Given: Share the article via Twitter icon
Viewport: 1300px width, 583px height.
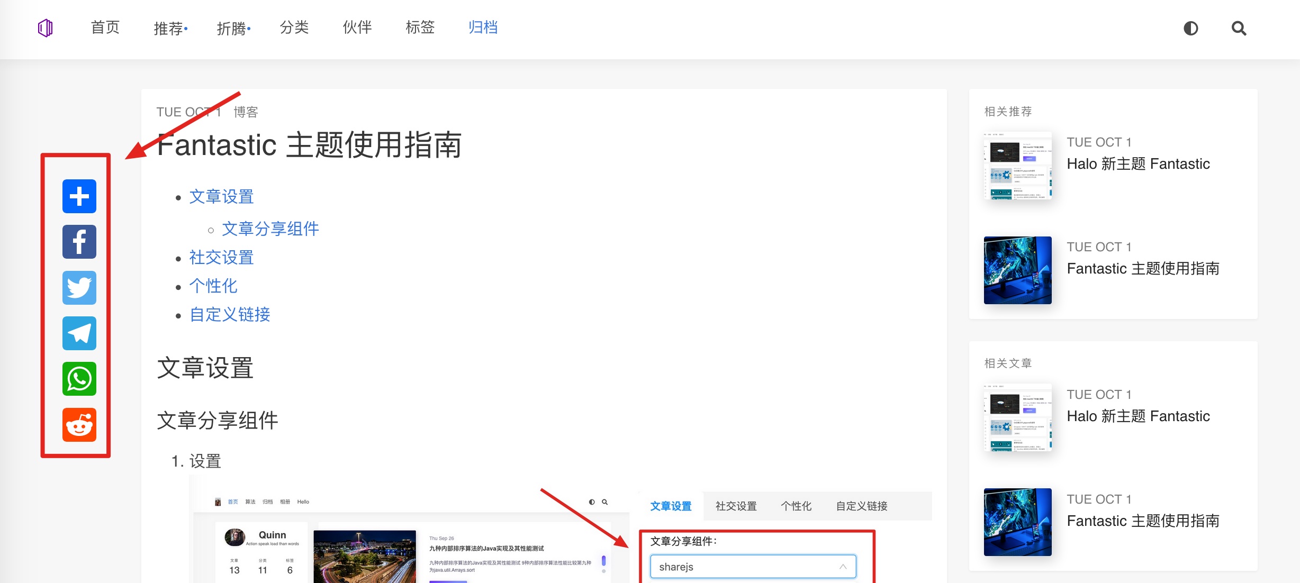Looking at the screenshot, I should 79,288.
